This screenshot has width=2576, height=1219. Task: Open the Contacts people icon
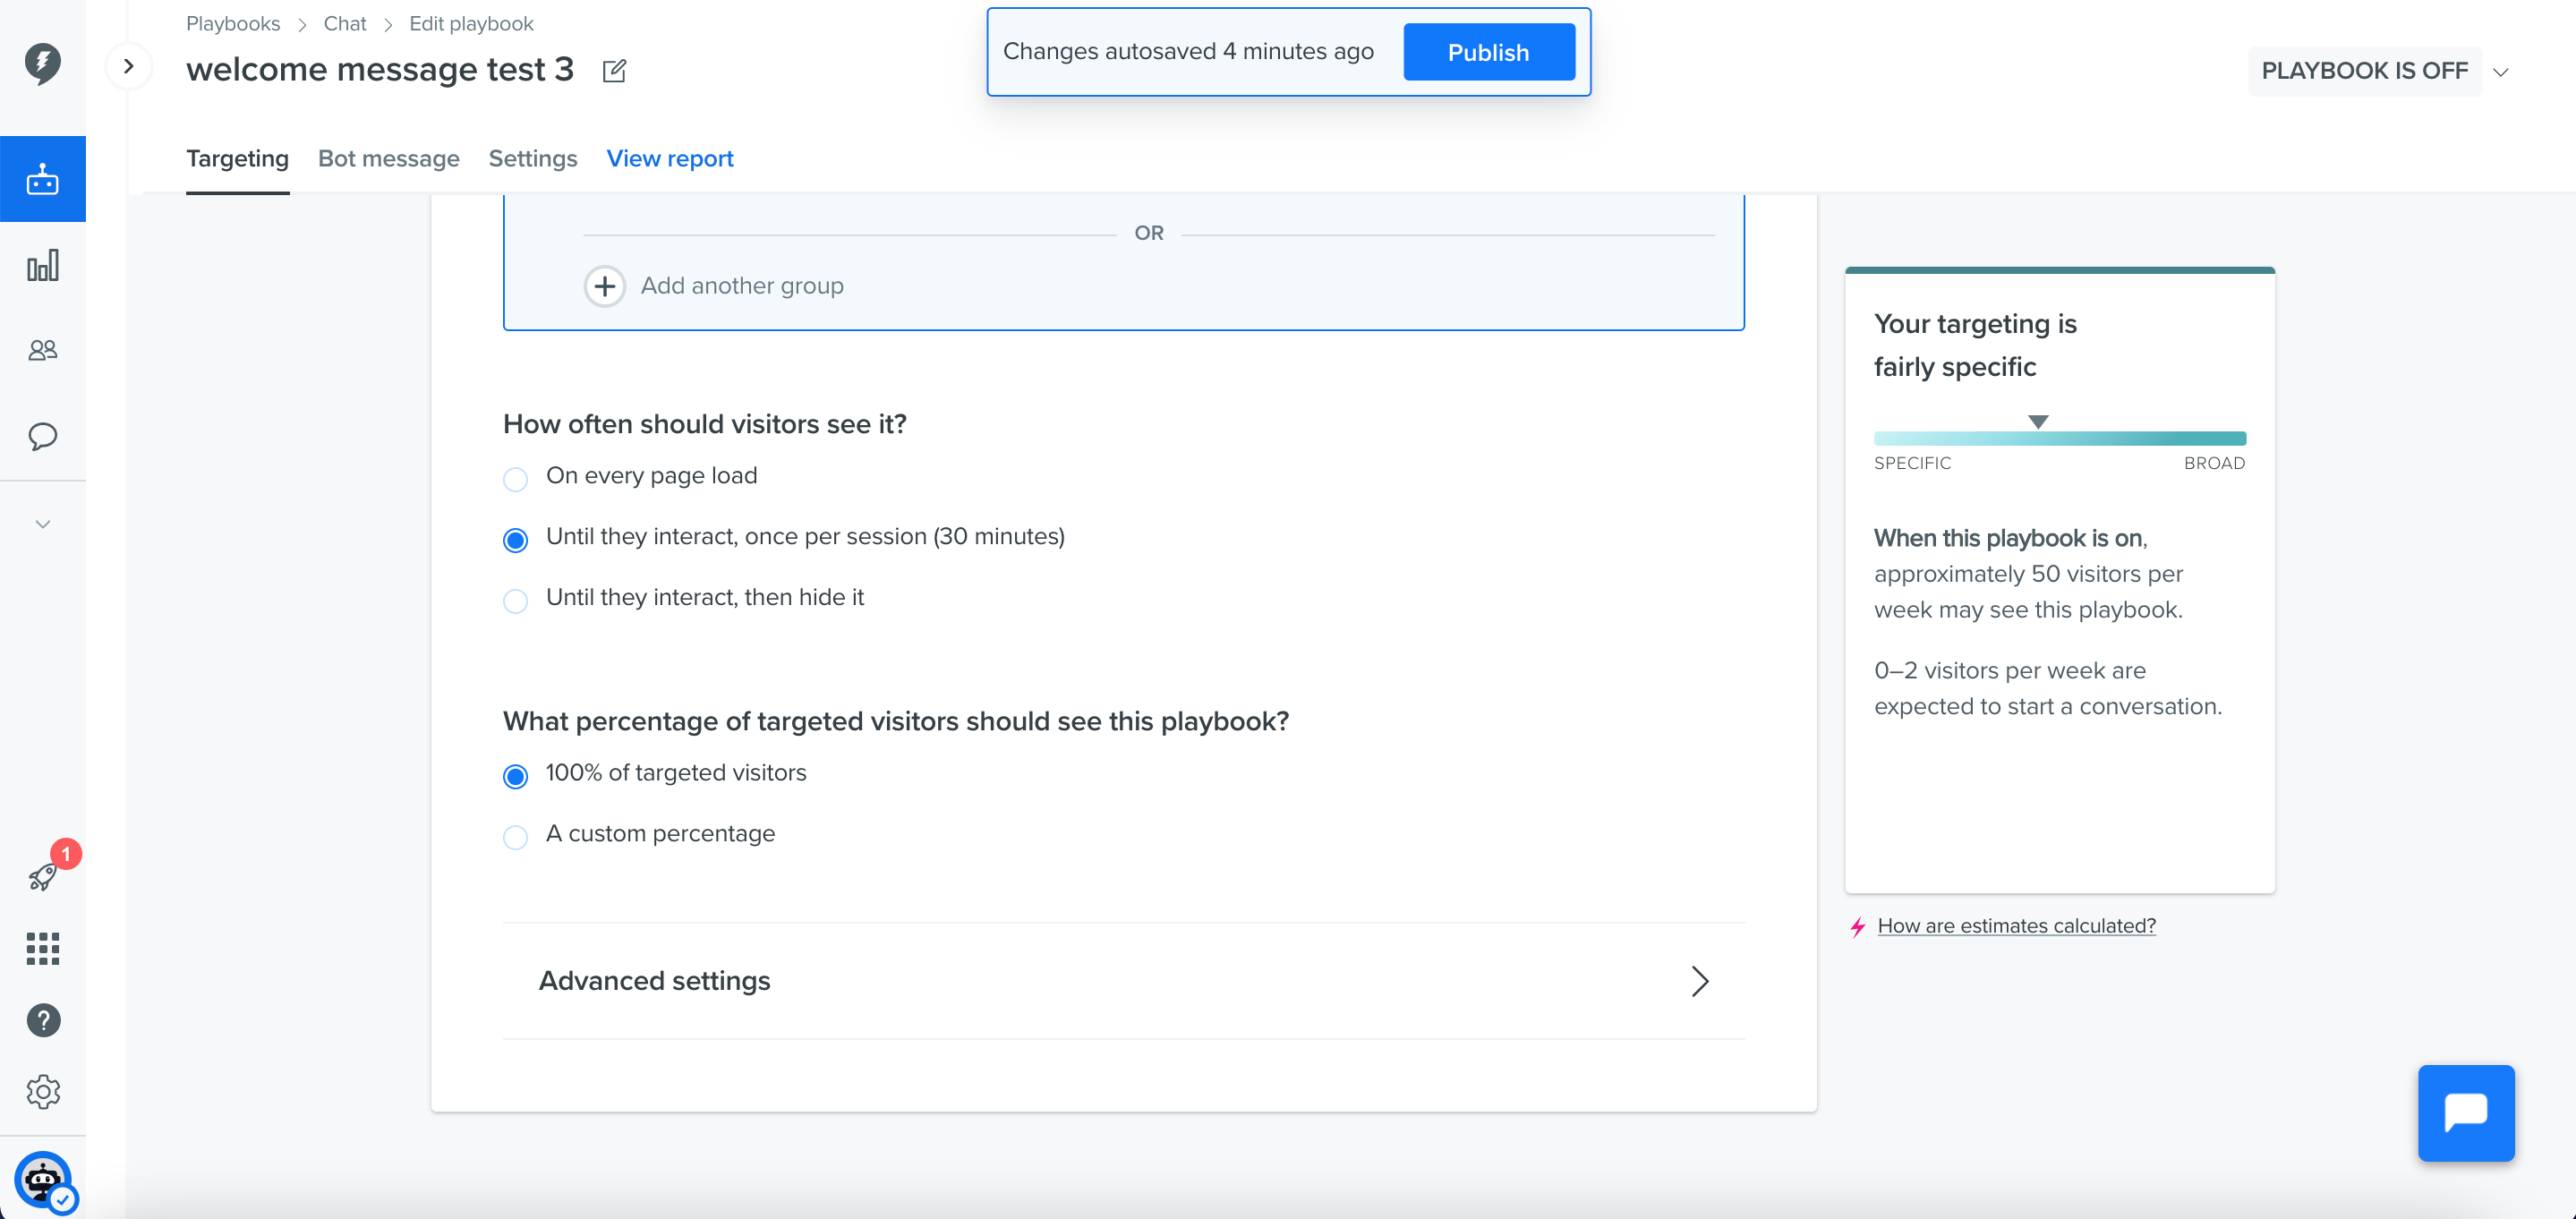pos(42,350)
